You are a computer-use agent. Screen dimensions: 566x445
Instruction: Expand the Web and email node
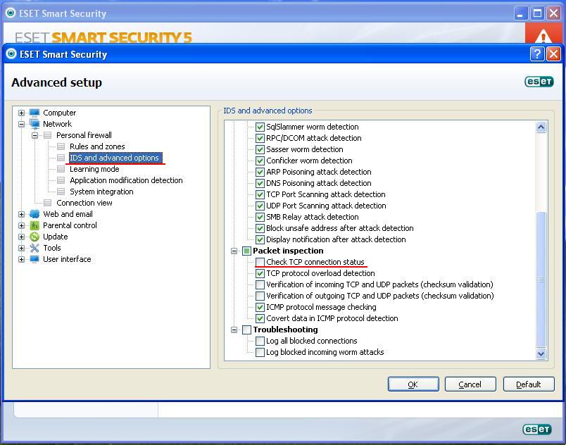point(21,214)
